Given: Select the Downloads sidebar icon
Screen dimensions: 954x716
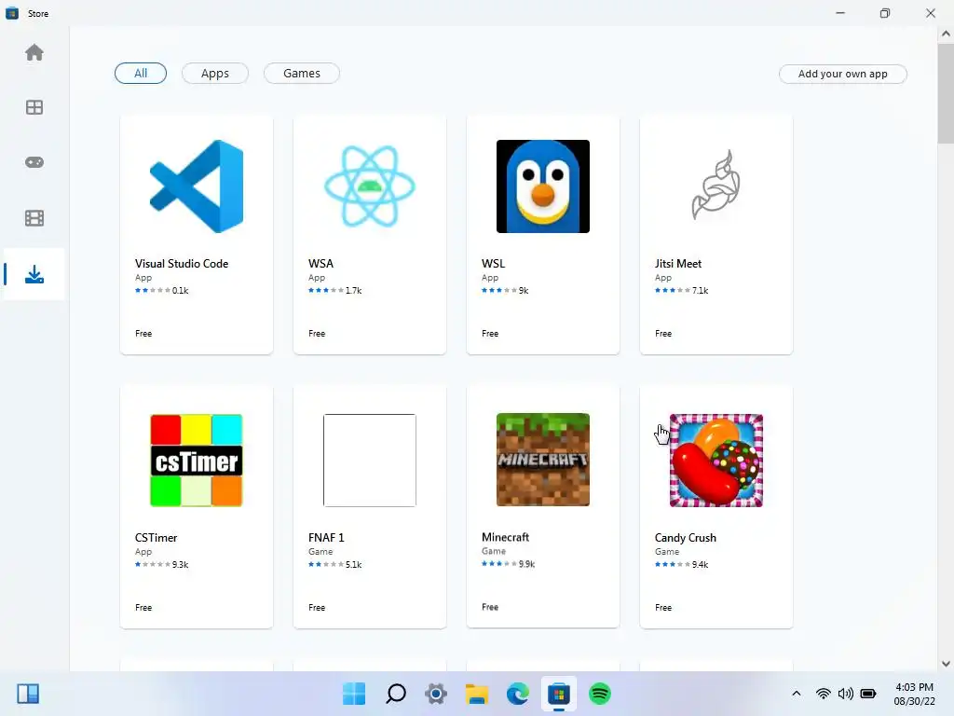Looking at the screenshot, I should (34, 275).
